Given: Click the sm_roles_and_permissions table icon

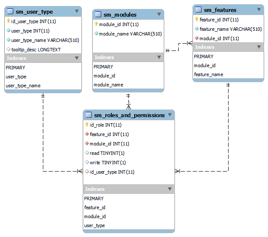Looking at the screenshot, I should [89, 115].
